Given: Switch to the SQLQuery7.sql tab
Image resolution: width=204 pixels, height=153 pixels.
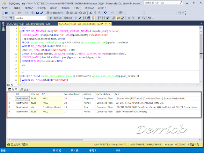Looking at the screenshot, I should [x=28, y=24].
